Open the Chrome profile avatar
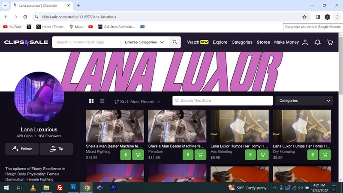This screenshot has width=343, height=193. (328, 17)
